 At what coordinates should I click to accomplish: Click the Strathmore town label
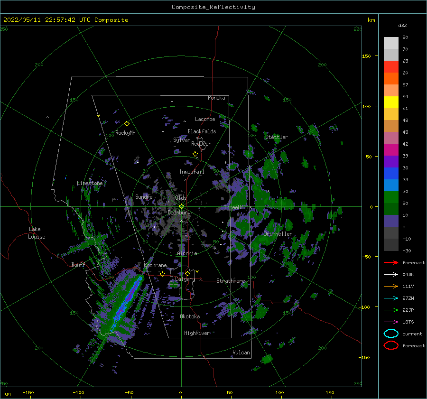[x=231, y=280]
